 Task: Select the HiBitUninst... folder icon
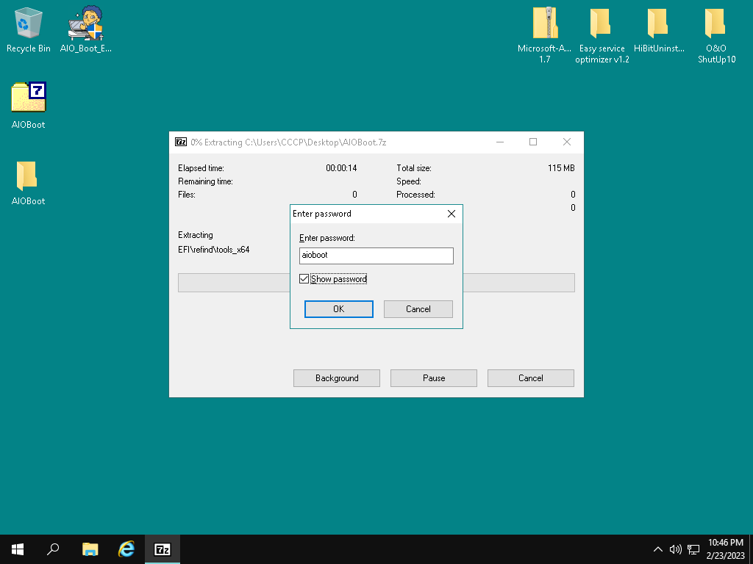(x=659, y=23)
